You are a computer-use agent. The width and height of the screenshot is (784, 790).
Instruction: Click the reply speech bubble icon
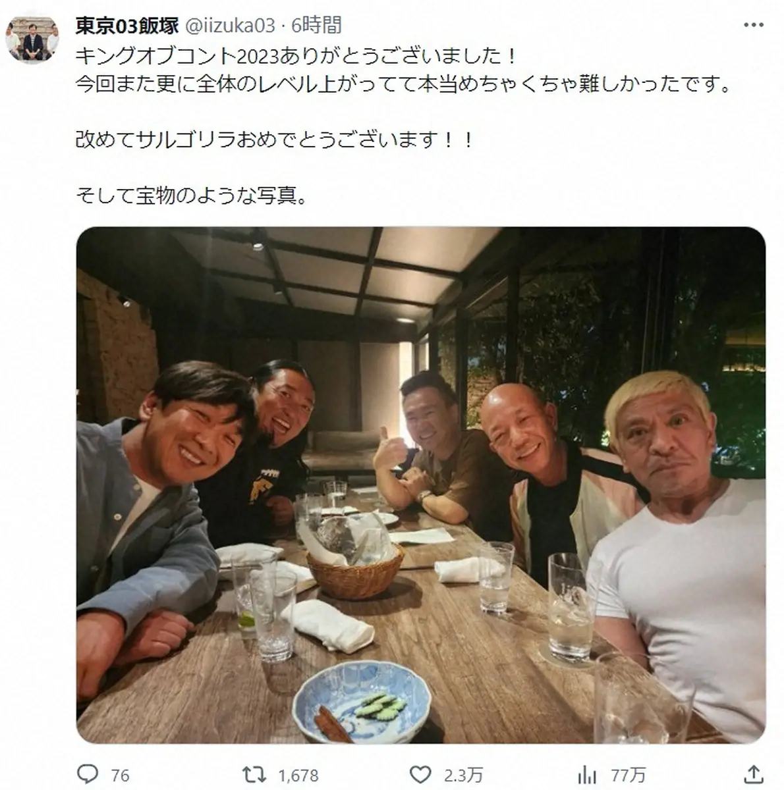88,775
